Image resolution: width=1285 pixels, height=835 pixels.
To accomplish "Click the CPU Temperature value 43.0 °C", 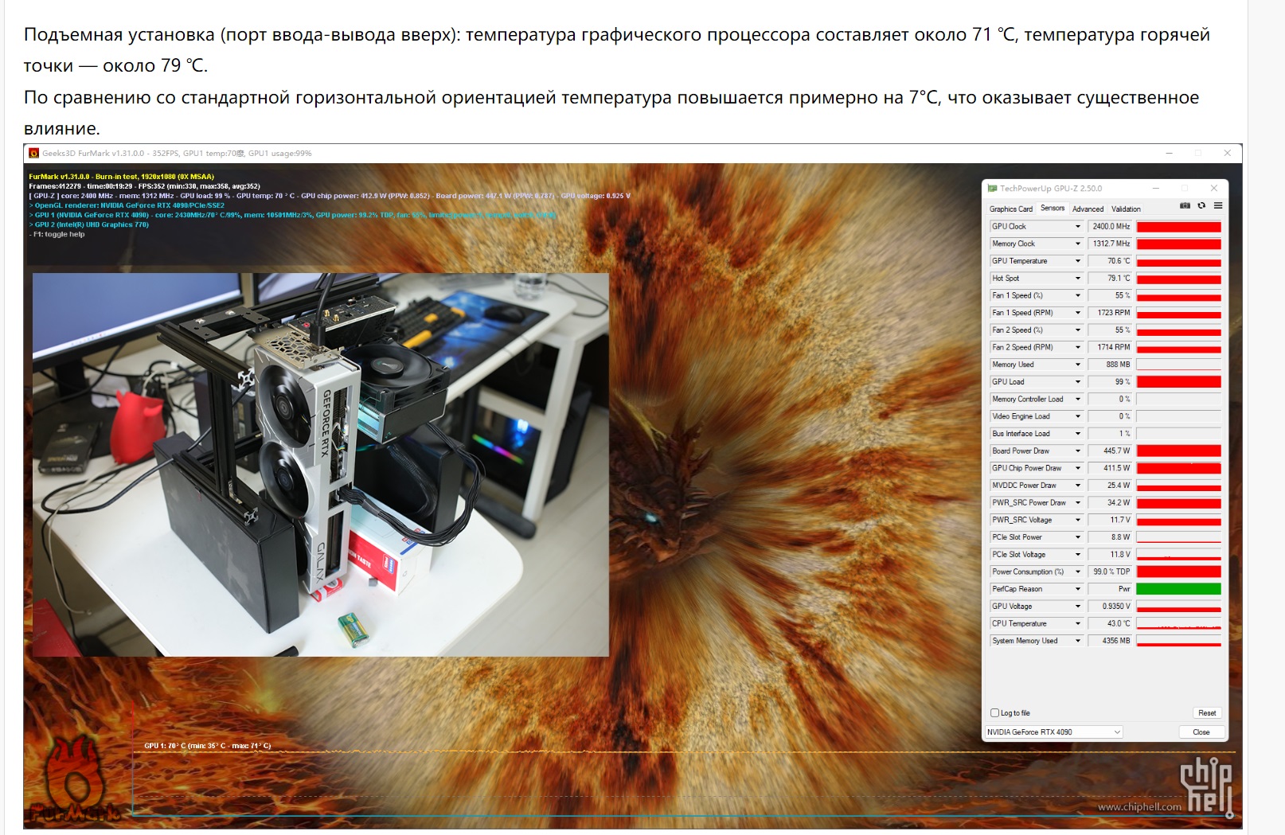I will [1110, 623].
